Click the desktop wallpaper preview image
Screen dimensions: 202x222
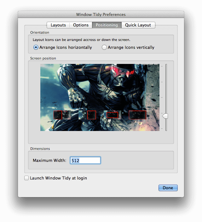click(x=100, y=97)
